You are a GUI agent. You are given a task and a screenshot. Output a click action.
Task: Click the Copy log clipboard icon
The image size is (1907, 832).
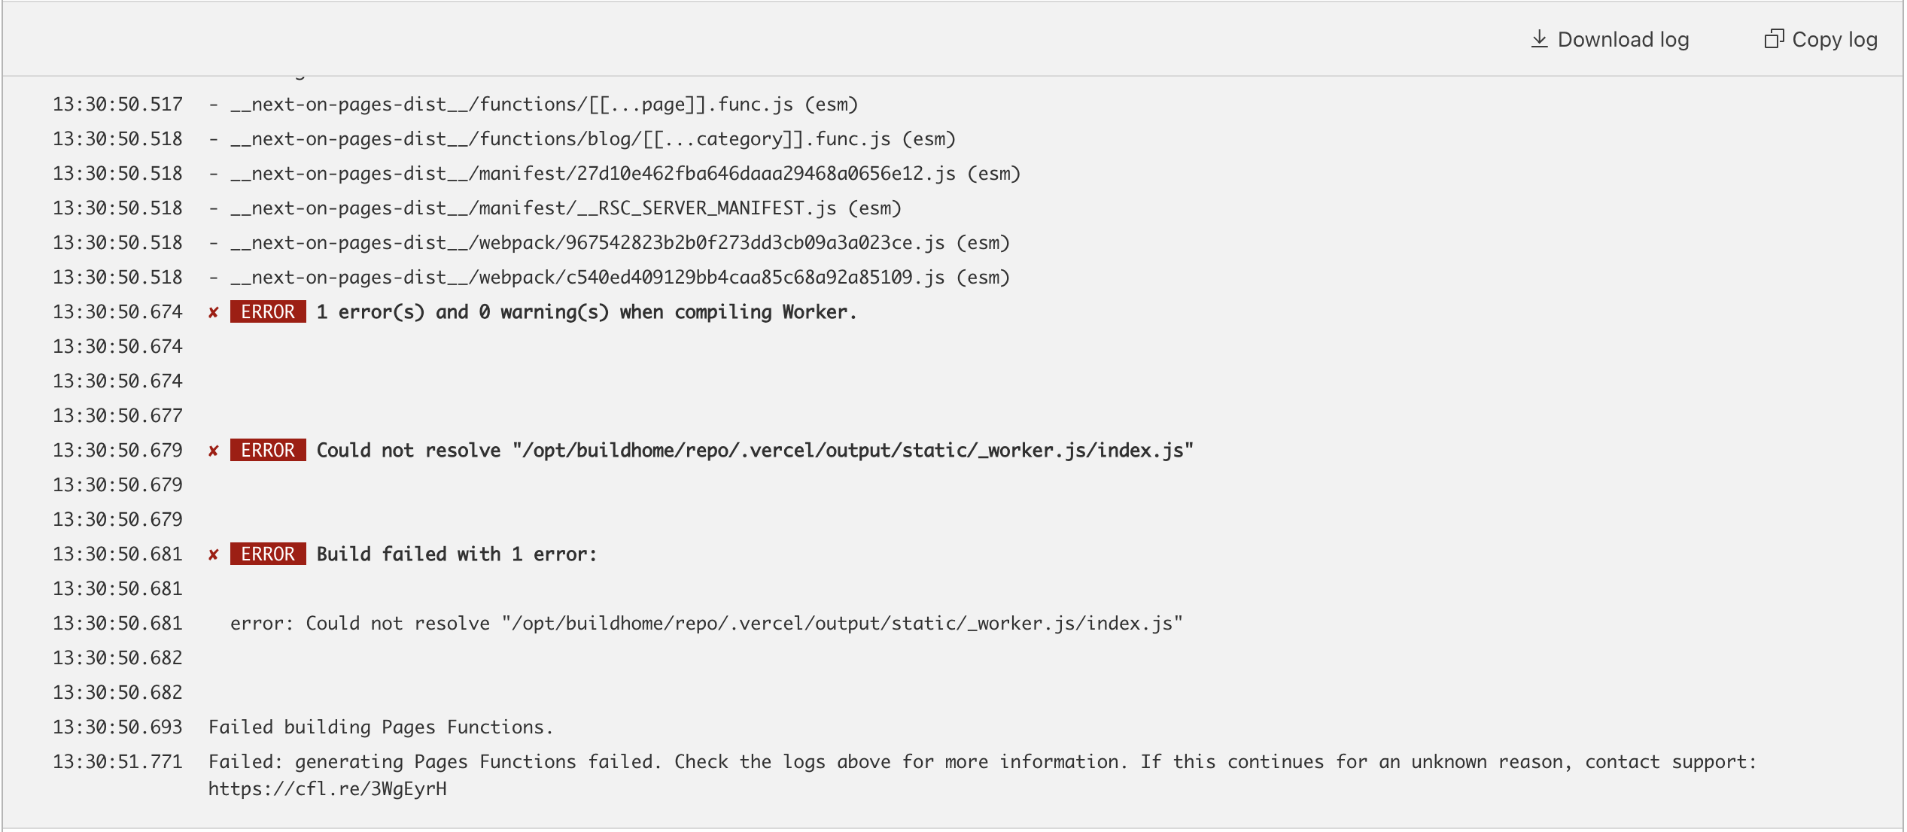pyautogui.click(x=1774, y=39)
